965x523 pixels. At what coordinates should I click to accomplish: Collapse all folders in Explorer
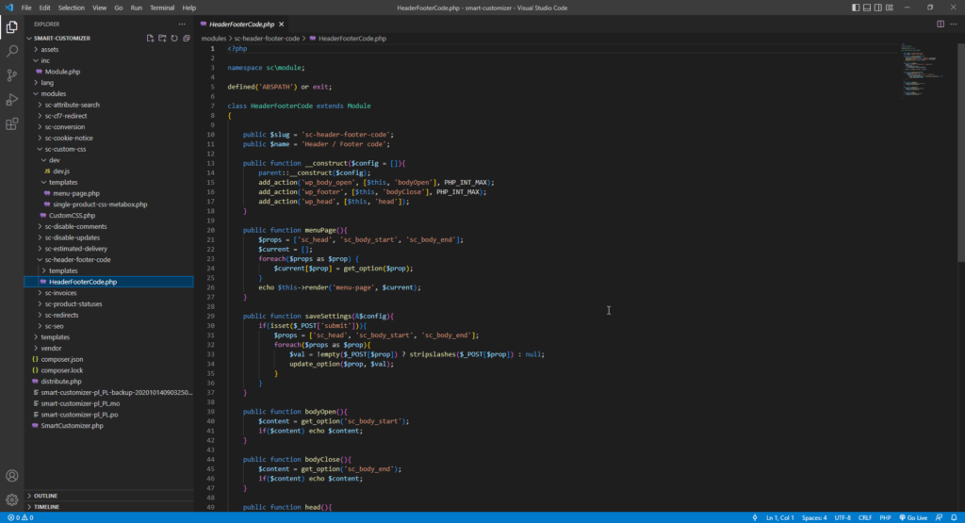187,38
